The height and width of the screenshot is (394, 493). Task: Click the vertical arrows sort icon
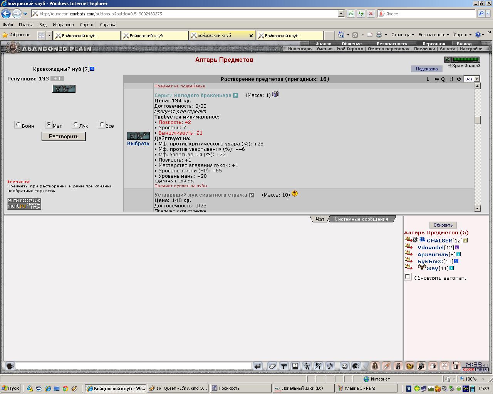coord(451,79)
